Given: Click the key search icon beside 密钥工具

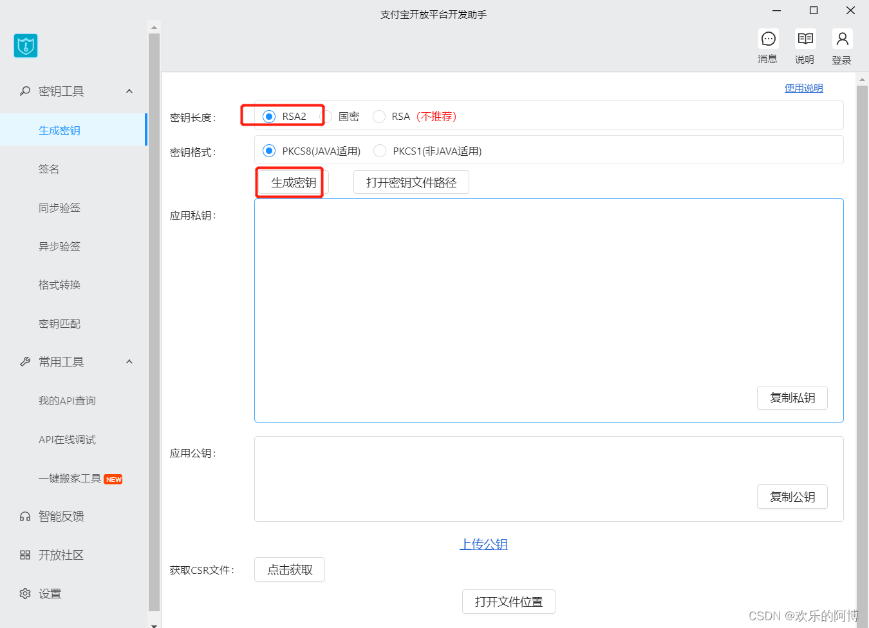Looking at the screenshot, I should (25, 91).
